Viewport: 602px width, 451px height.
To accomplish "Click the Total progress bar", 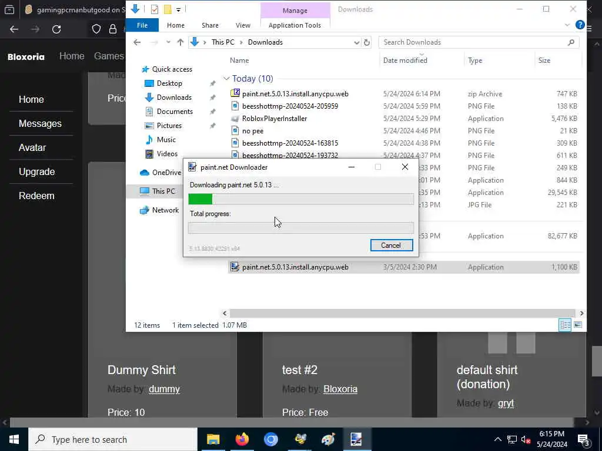I will tap(301, 228).
